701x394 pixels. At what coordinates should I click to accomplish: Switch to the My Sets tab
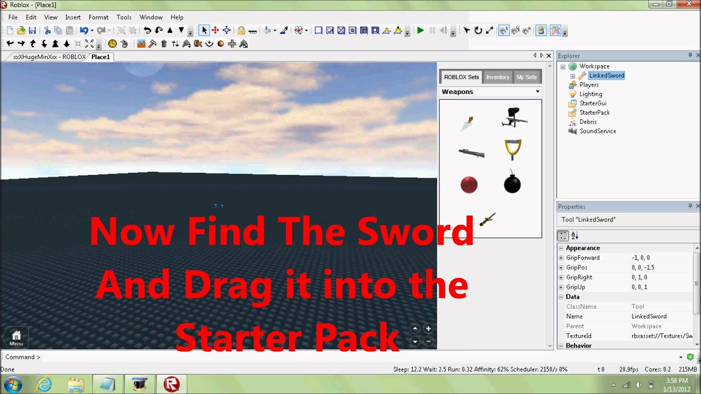(526, 77)
